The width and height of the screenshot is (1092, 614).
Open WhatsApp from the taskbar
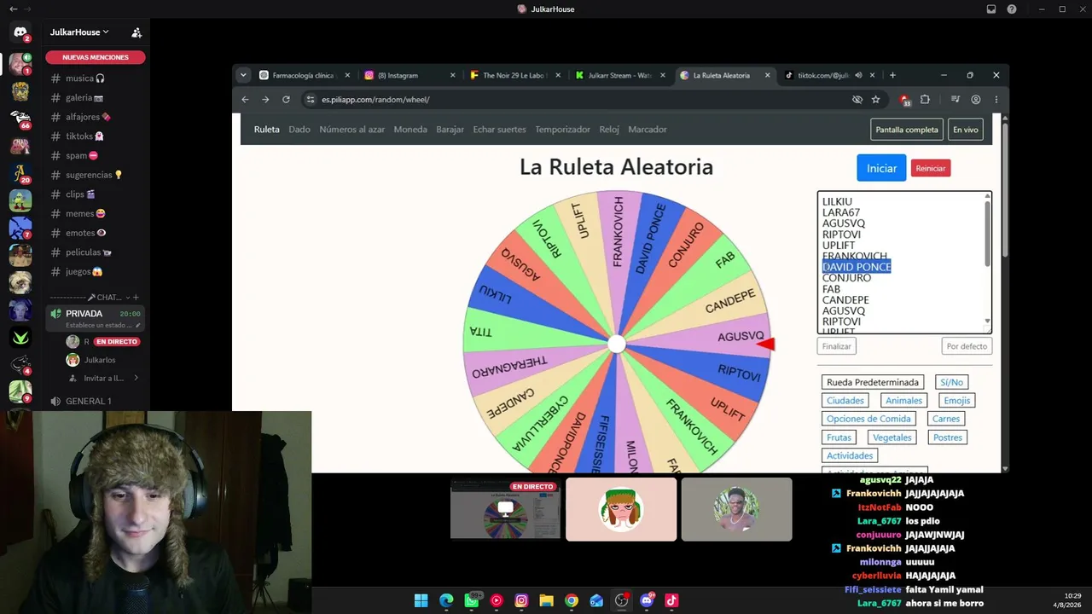472,600
